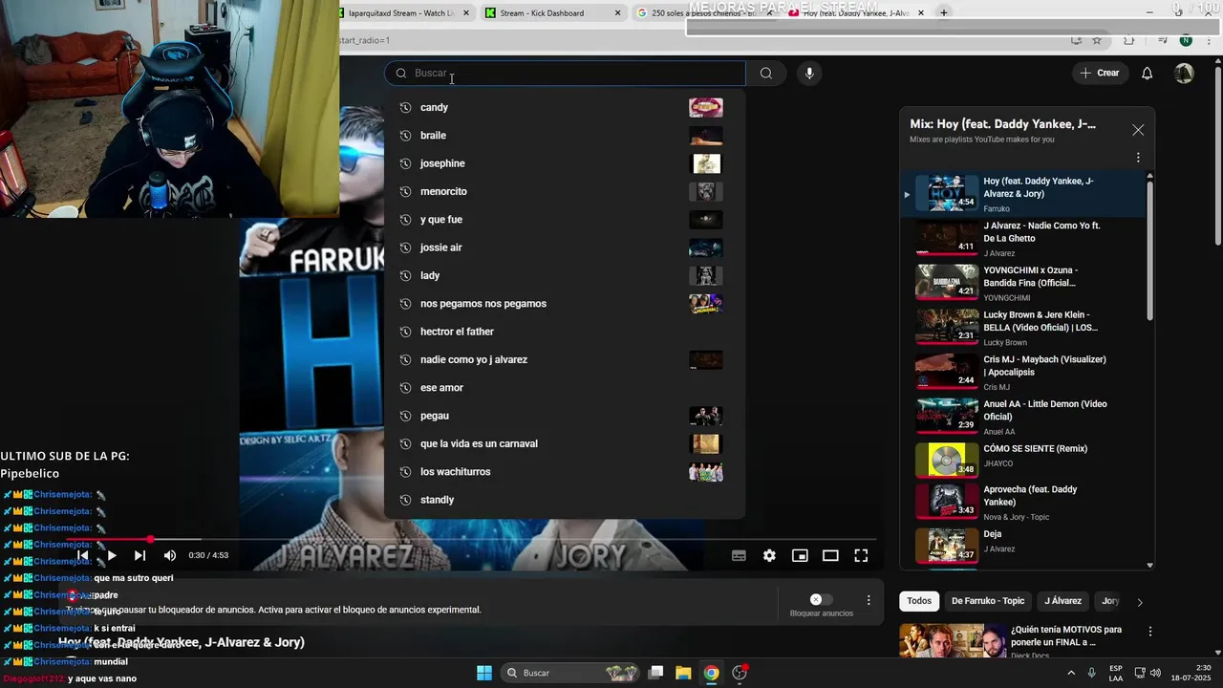Image resolution: width=1223 pixels, height=688 pixels.
Task: Focus the Buscar search field
Action: [566, 74]
